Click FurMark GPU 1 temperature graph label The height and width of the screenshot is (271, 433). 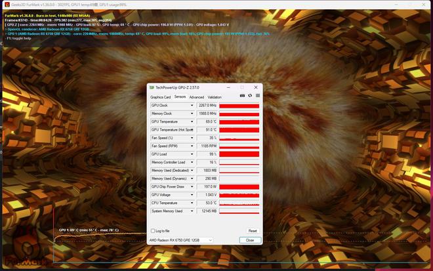coord(89,230)
